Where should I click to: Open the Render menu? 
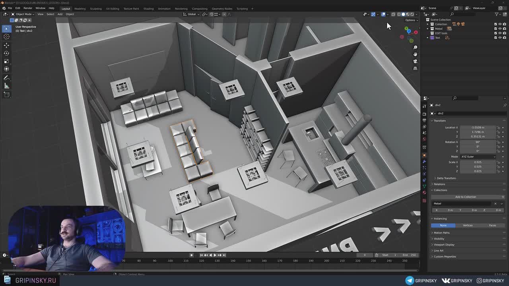tap(28, 8)
